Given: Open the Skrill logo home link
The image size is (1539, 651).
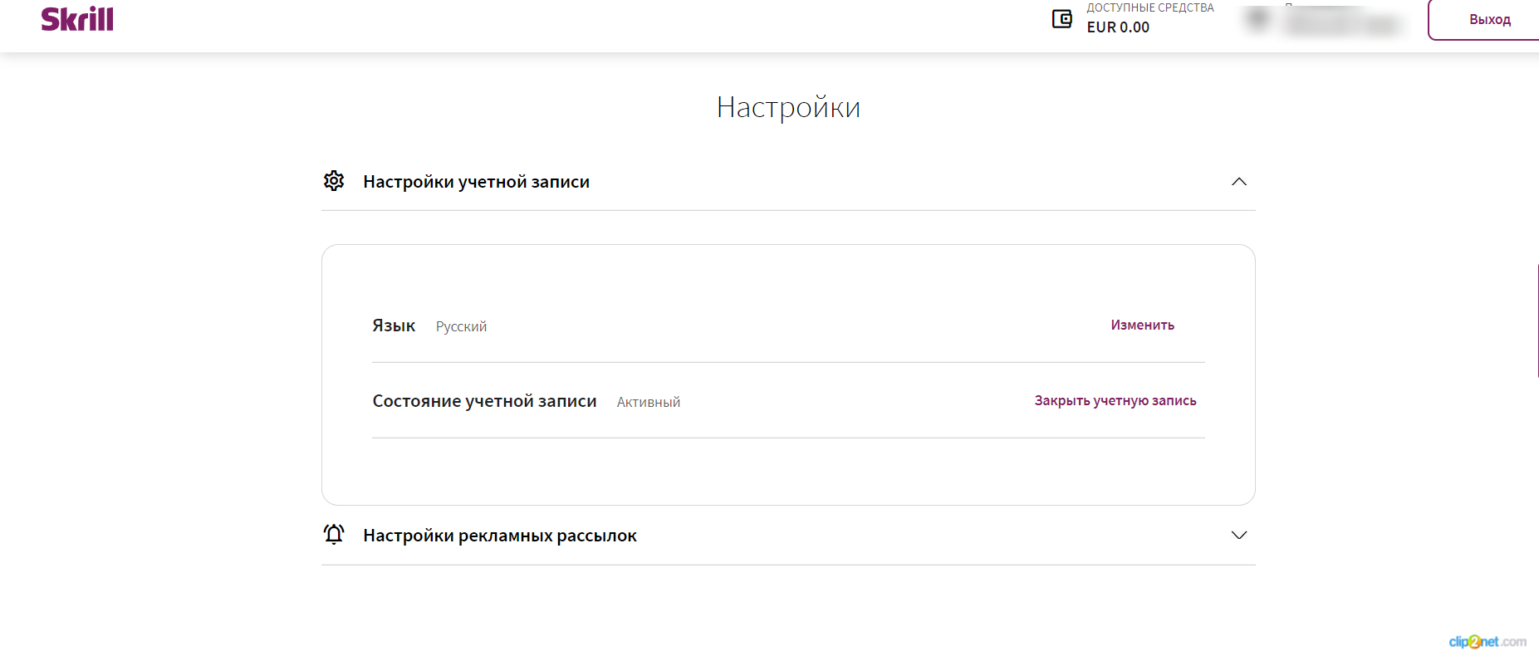Looking at the screenshot, I should click(x=77, y=19).
